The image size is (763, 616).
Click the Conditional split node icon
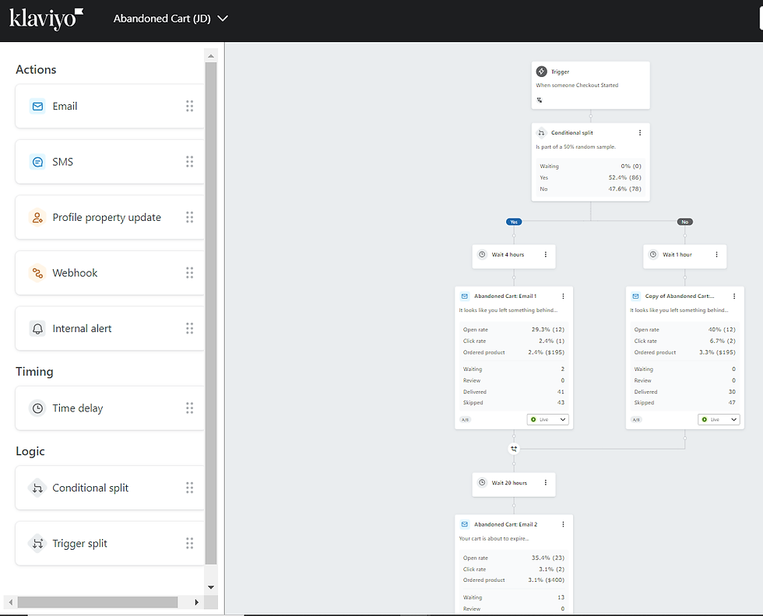coord(541,133)
